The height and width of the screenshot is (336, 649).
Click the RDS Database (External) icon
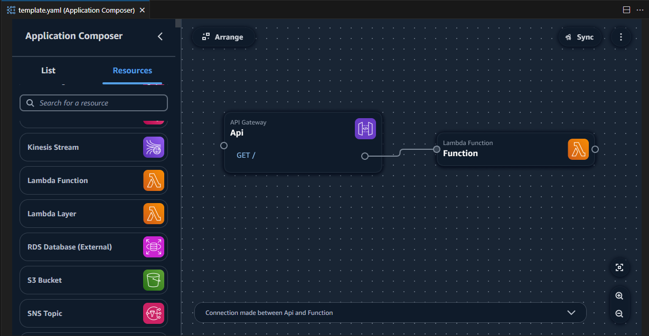pyautogui.click(x=154, y=247)
